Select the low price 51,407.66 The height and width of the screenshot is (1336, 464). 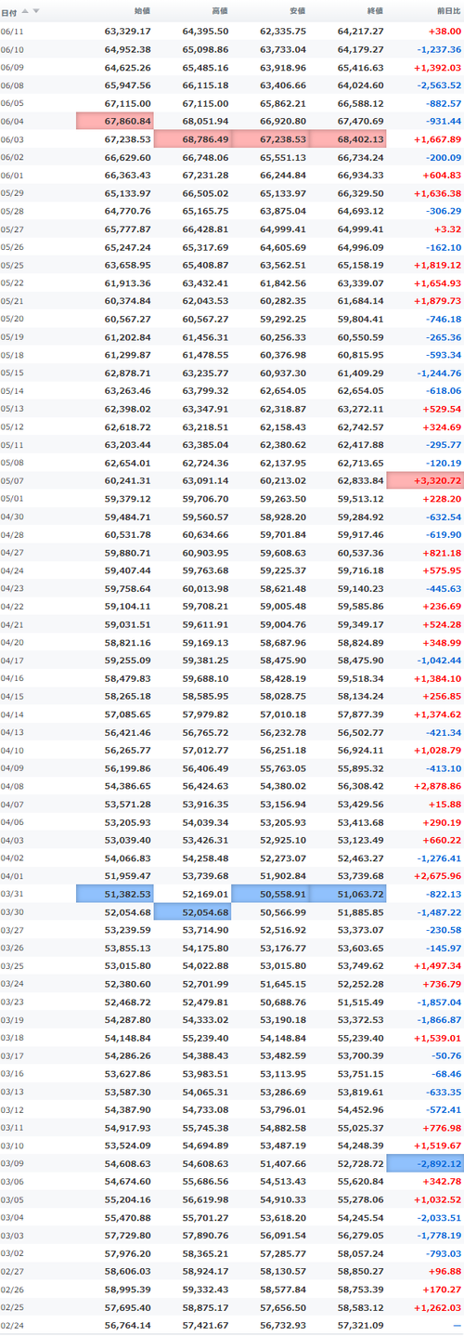[283, 1162]
